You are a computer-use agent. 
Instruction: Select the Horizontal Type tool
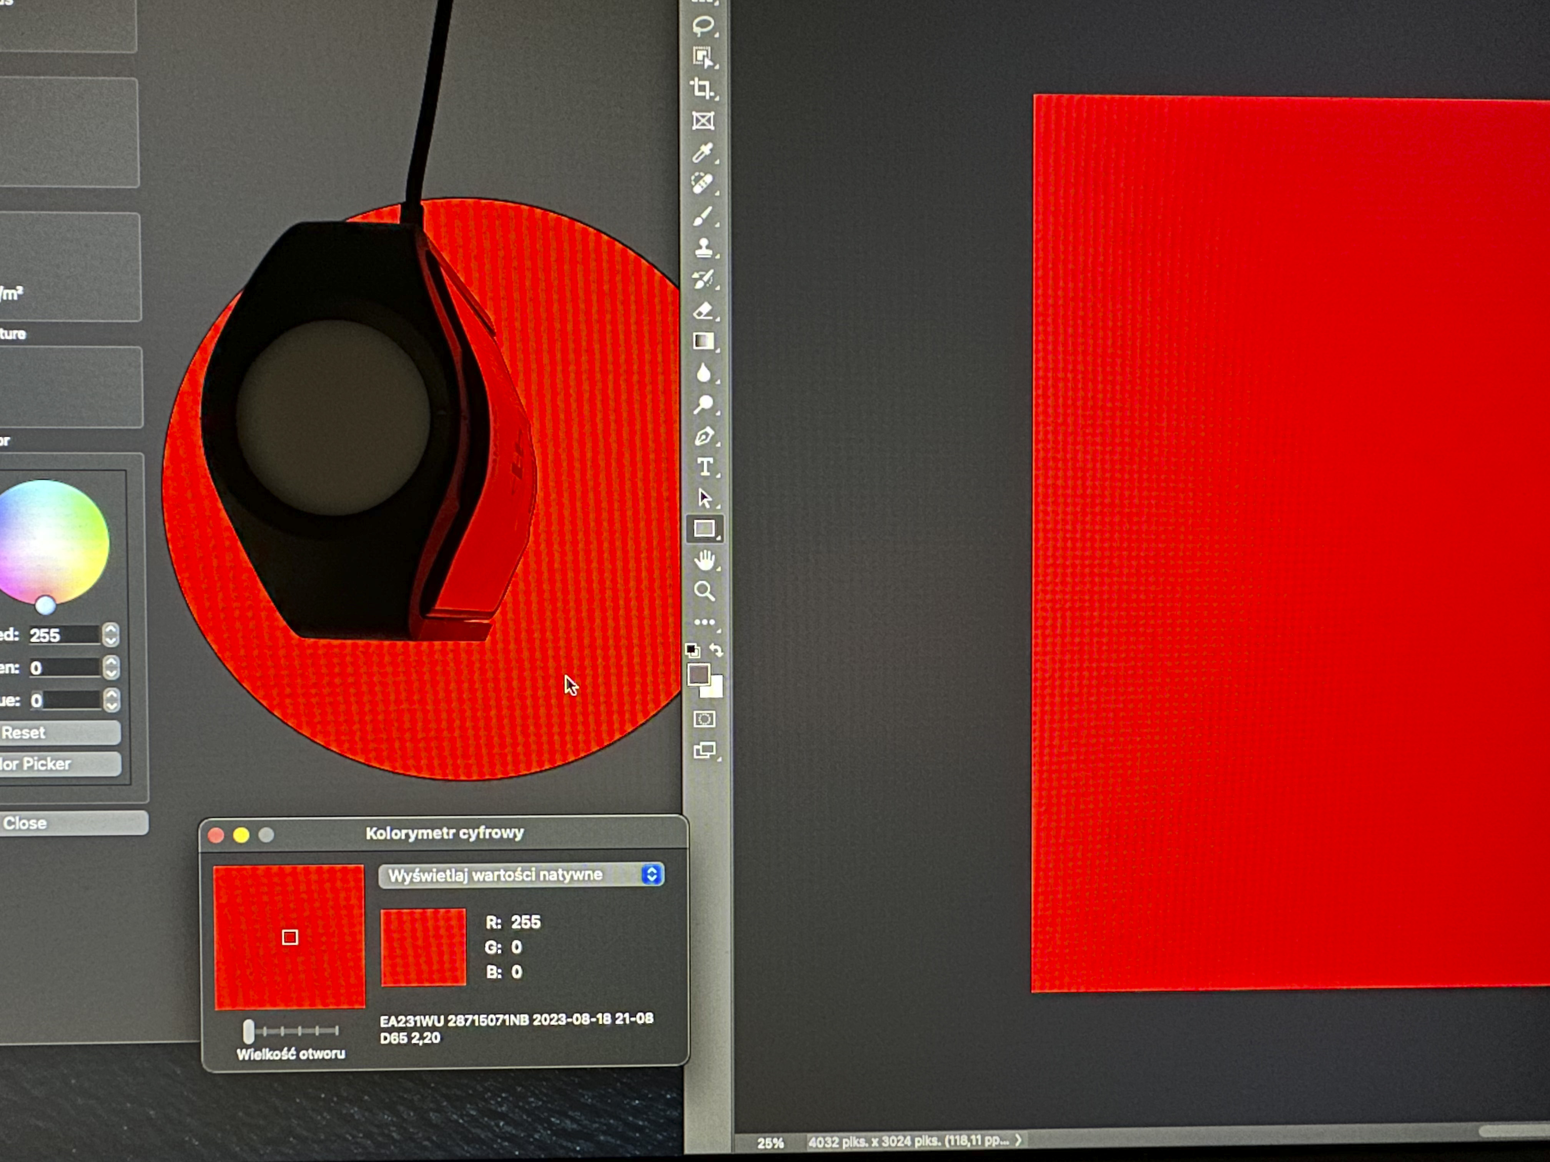(705, 467)
